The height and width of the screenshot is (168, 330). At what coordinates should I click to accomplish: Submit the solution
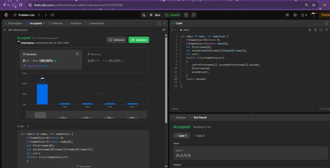(x=172, y=15)
